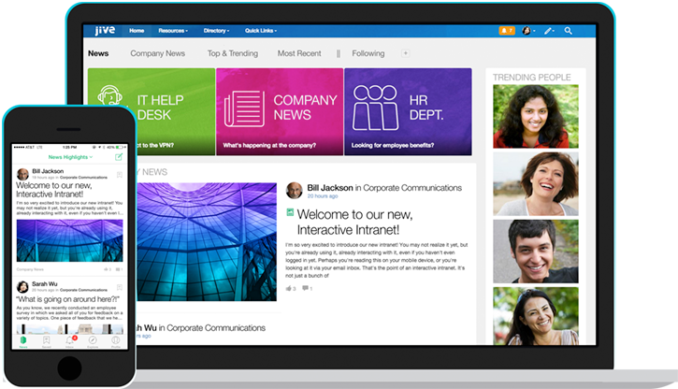This screenshot has width=678, height=389.
Task: Open Bill Jackson's avatar in laptop news post
Action: (294, 191)
